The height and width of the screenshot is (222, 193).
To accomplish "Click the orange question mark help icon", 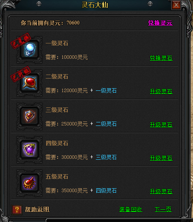I will (17, 209).
